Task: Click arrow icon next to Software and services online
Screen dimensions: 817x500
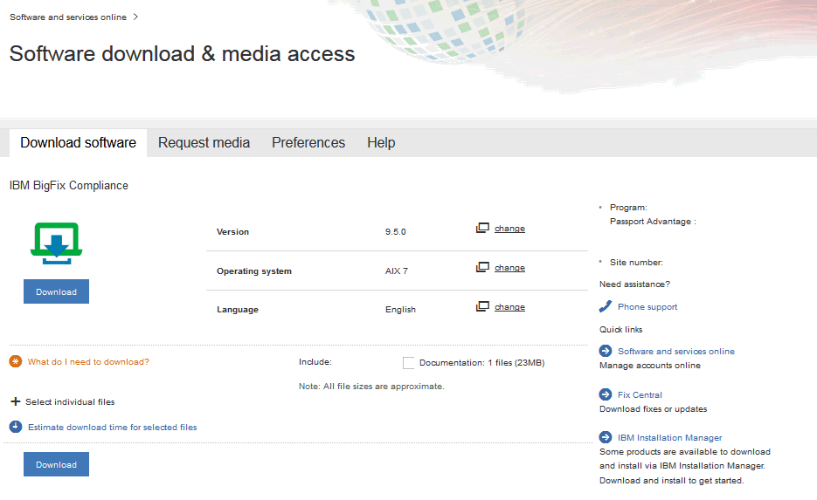Action: coord(606,351)
